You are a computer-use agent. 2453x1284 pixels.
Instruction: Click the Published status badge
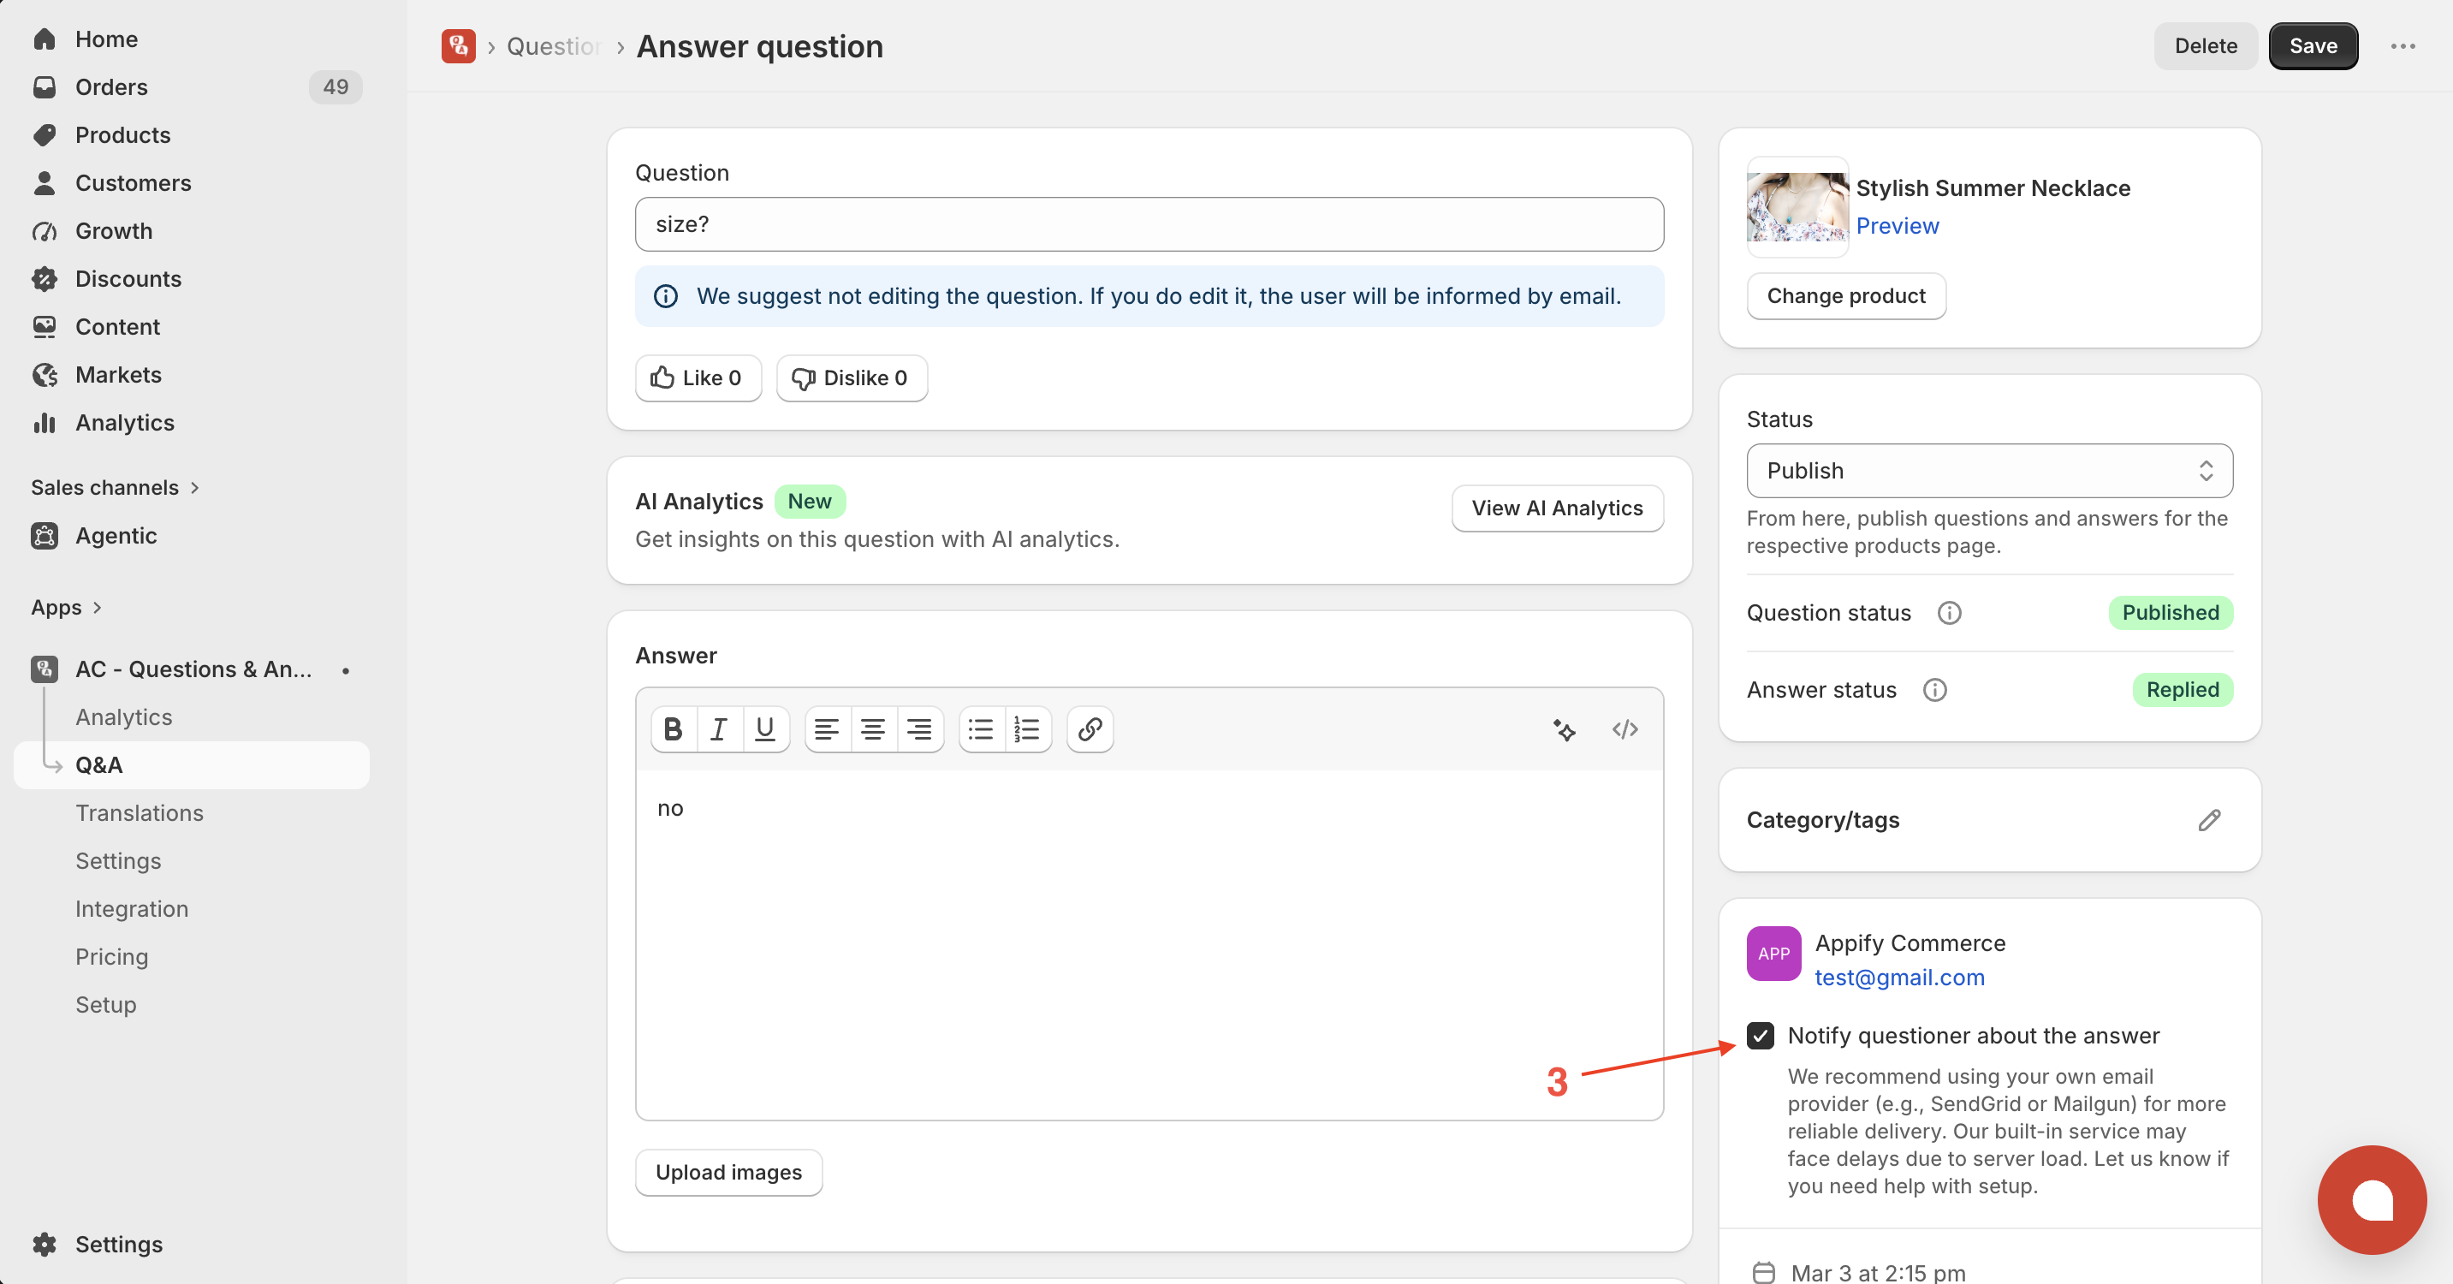(2171, 614)
